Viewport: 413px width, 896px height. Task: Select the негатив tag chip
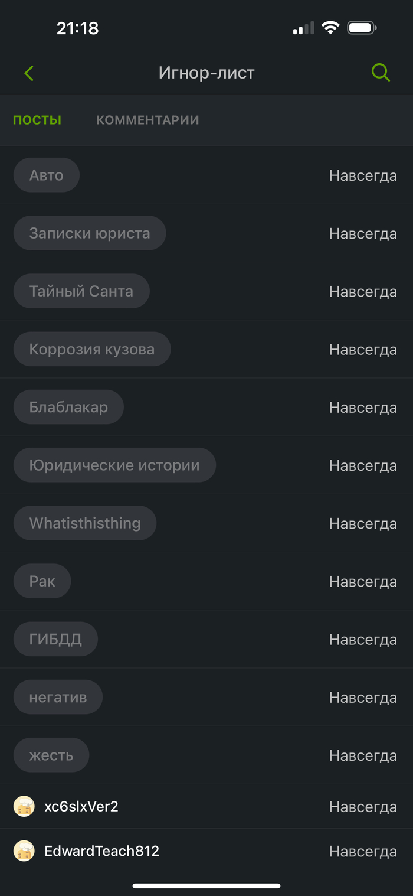pyautogui.click(x=58, y=697)
